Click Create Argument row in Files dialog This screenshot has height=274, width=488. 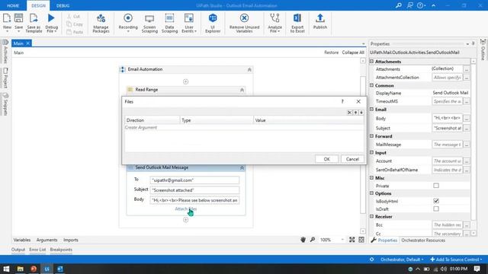point(244,127)
